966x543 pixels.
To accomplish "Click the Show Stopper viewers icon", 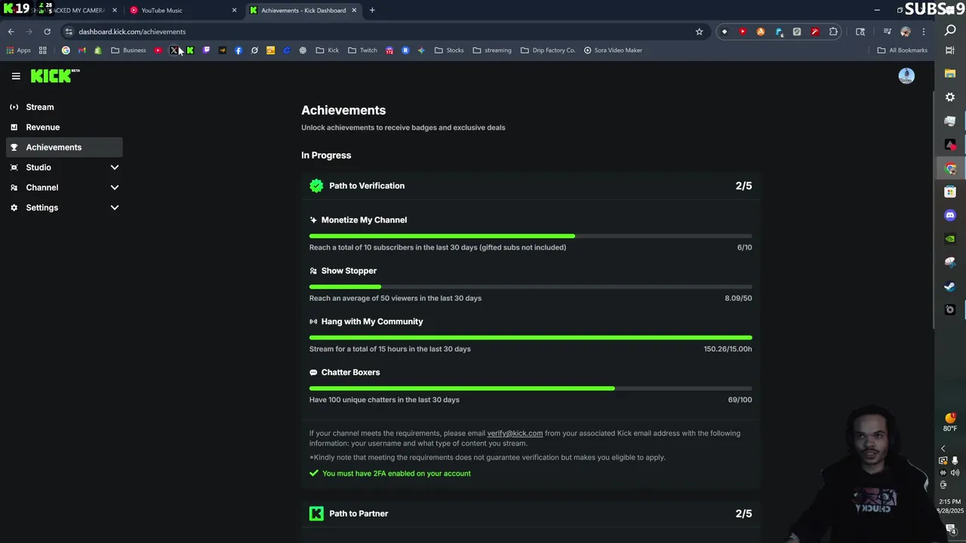I will (313, 271).
